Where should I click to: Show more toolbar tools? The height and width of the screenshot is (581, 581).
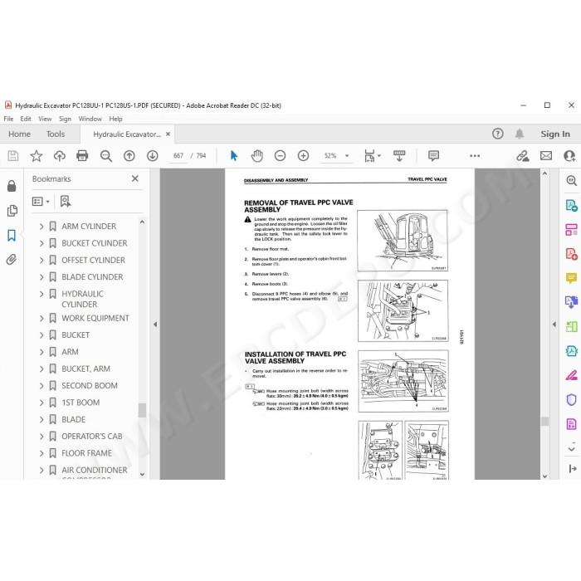click(x=475, y=156)
